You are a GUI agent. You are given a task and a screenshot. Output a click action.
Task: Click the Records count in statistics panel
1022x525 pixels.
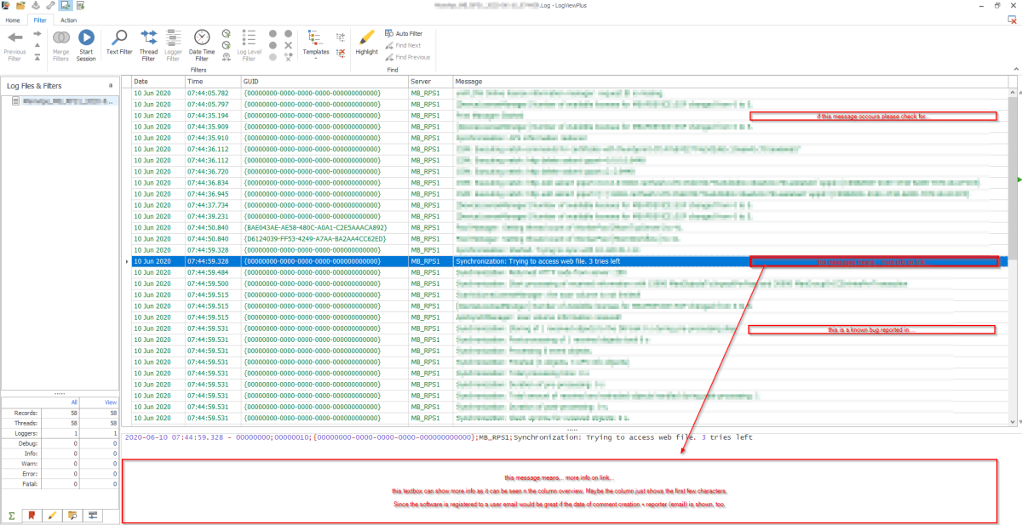tap(60, 413)
